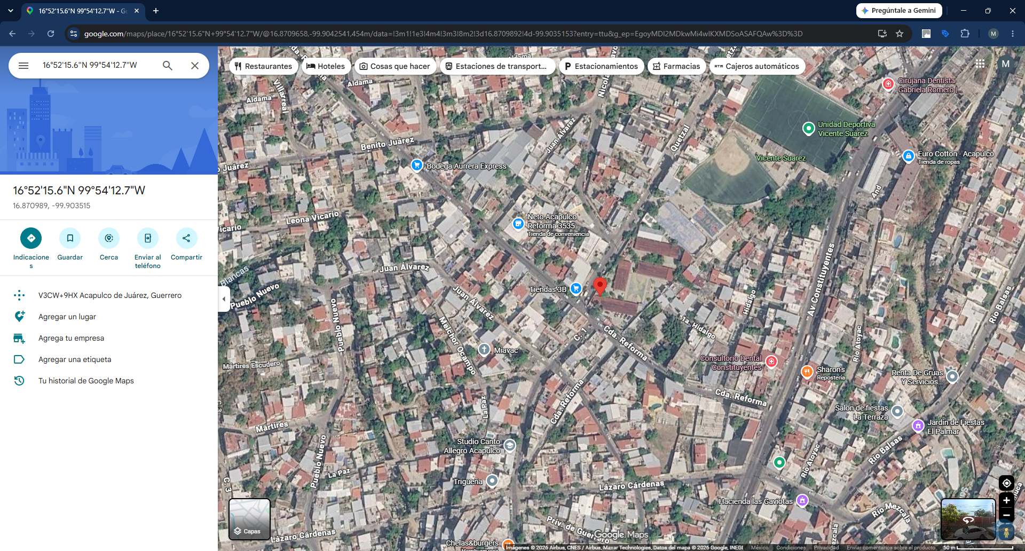
Task: Select the Hoteles chip
Action: point(326,66)
